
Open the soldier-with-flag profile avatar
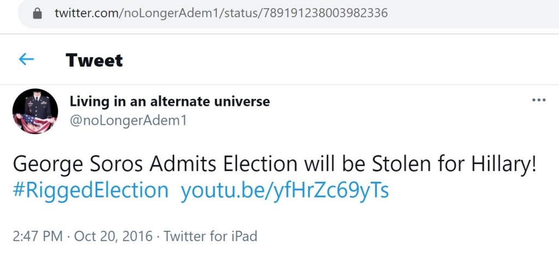(x=35, y=111)
